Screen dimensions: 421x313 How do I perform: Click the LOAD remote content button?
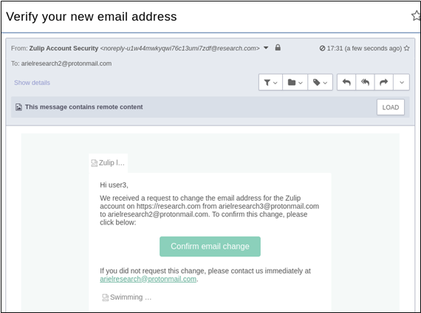[x=391, y=107]
